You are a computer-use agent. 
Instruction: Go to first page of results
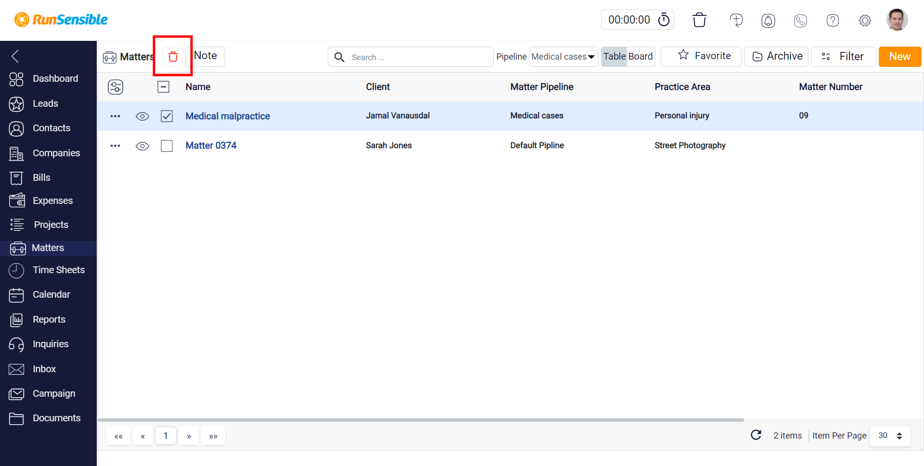[x=118, y=436]
